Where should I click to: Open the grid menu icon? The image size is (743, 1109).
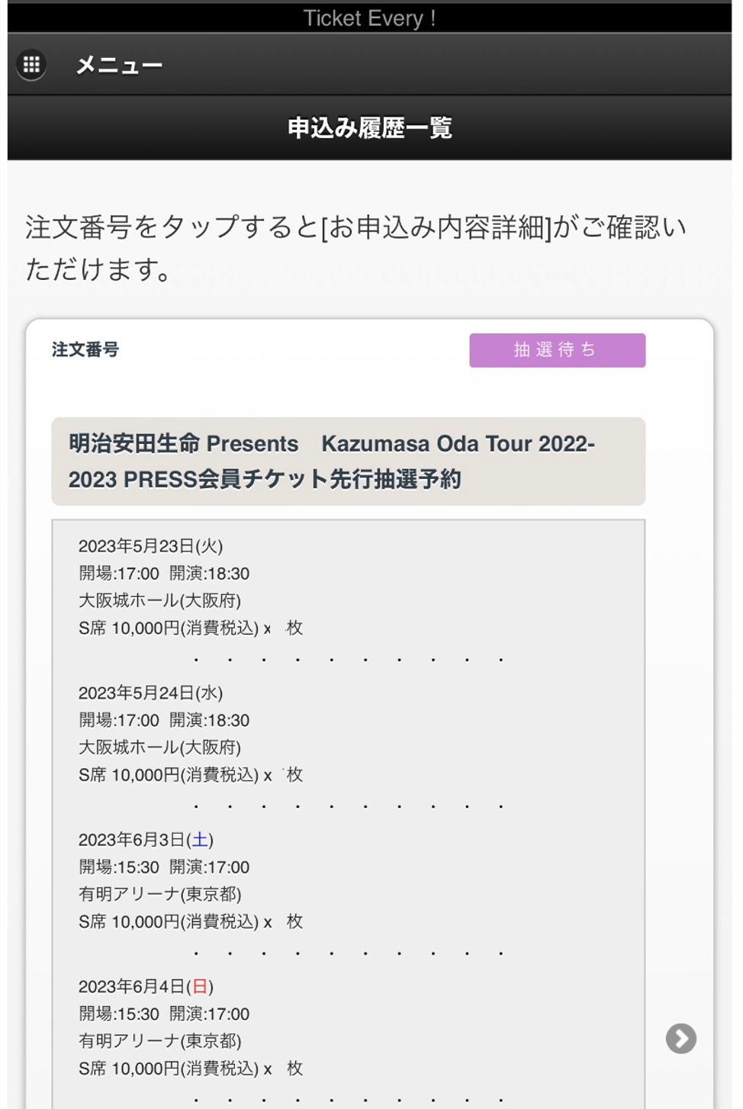(31, 65)
